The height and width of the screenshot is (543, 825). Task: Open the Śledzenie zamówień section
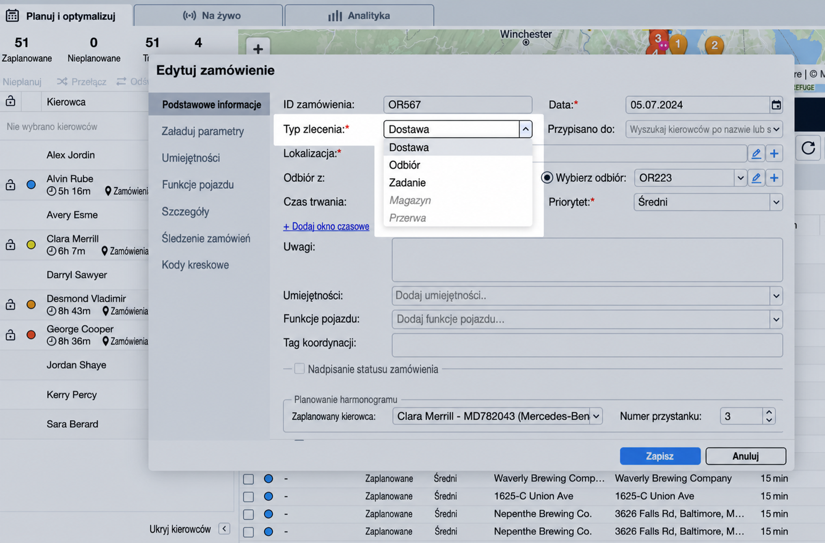tap(206, 239)
